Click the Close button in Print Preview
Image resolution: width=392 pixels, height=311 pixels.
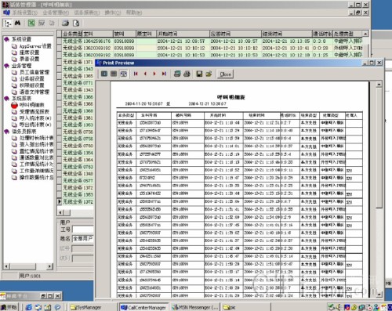pyautogui.click(x=225, y=74)
